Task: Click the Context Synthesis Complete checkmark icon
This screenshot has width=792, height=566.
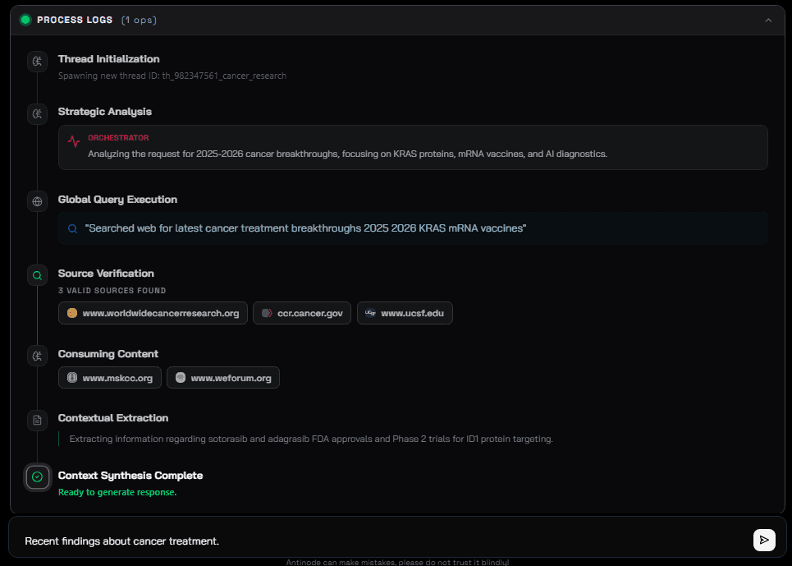Action: (37, 476)
